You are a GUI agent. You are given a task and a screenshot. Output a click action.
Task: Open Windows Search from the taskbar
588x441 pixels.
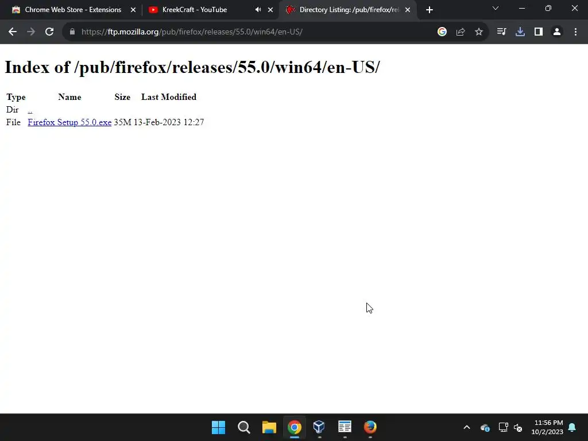[243, 427]
